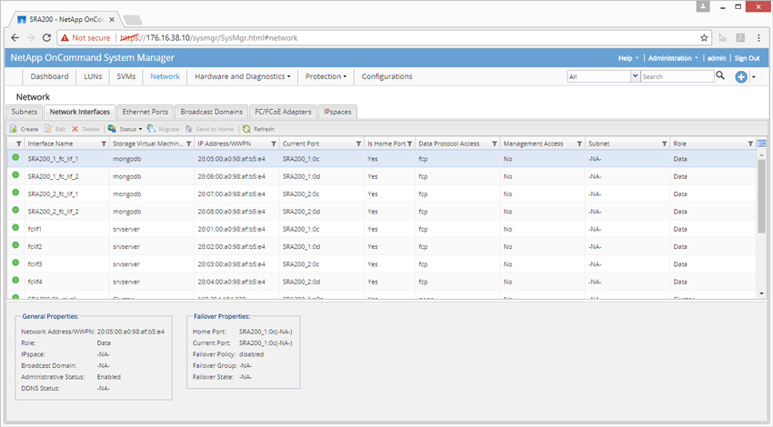773x427 pixels.
Task: Click the Migrate toolbar button
Action: 163,129
